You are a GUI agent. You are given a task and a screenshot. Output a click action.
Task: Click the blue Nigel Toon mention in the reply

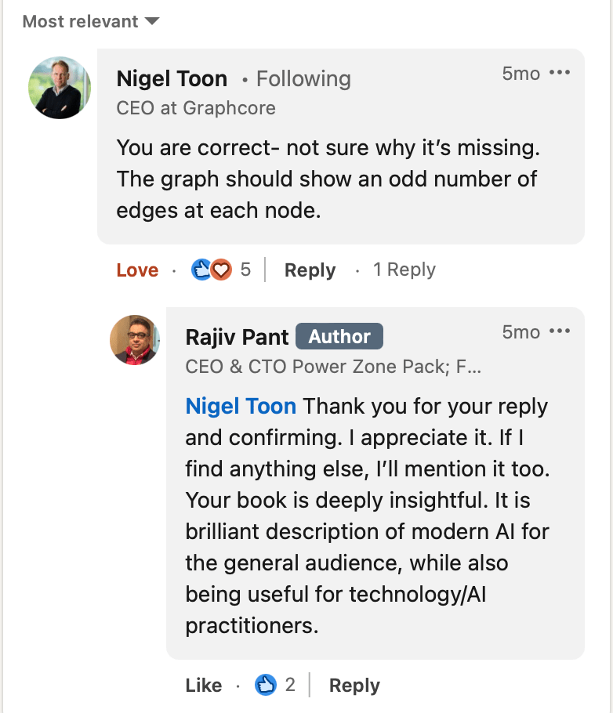point(241,407)
